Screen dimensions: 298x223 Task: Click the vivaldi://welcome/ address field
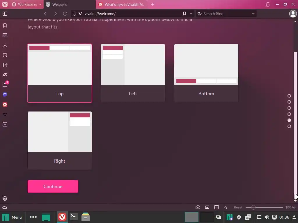pyautogui.click(x=133, y=14)
